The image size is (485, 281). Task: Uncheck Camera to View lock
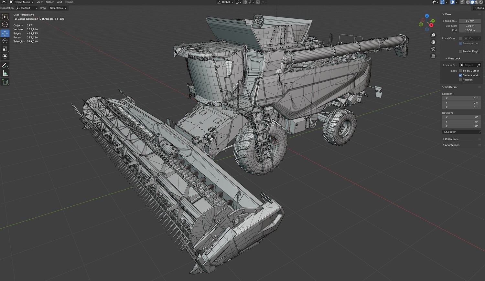[x=460, y=75]
